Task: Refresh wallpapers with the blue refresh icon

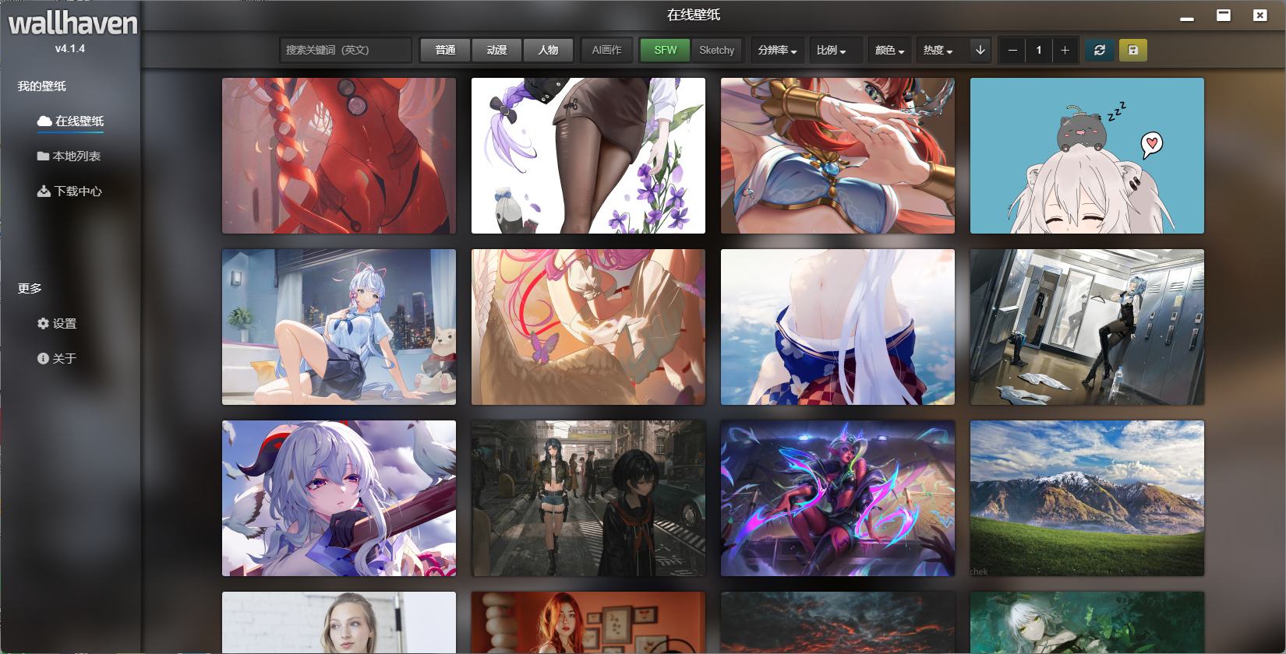Action: [x=1100, y=50]
